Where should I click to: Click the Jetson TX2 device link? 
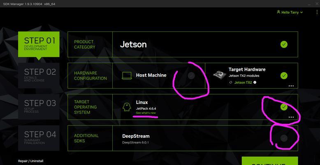point(243,82)
